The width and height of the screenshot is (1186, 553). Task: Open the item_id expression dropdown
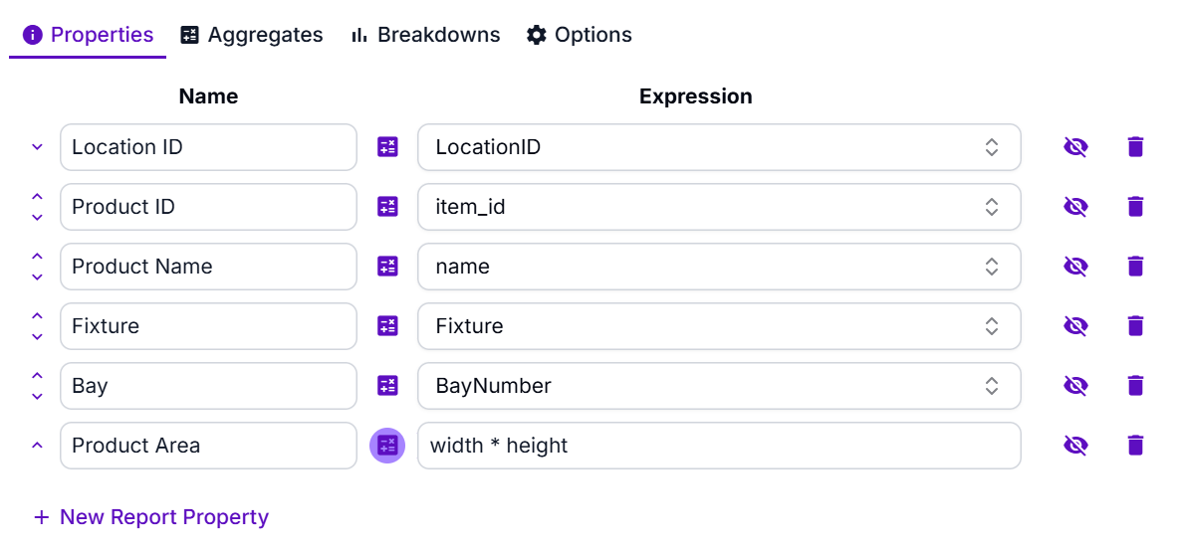(x=719, y=207)
